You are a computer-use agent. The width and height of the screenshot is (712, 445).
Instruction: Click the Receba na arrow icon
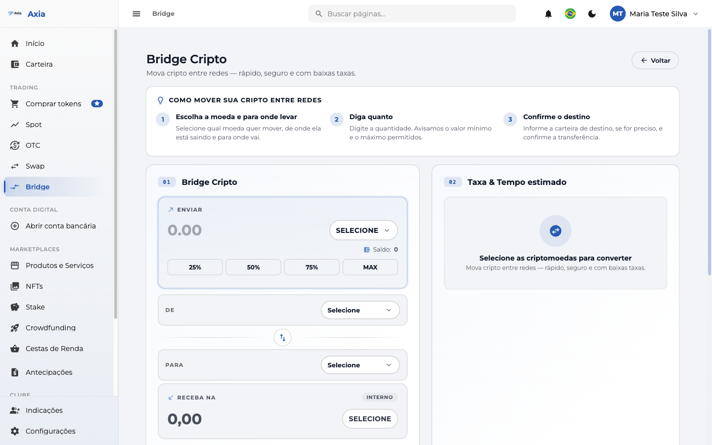pyautogui.click(x=171, y=398)
